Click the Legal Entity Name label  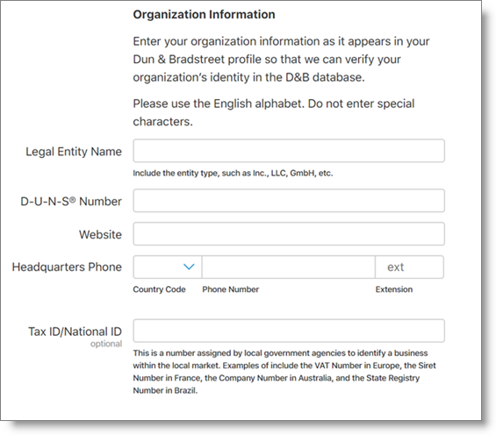pyautogui.click(x=74, y=152)
